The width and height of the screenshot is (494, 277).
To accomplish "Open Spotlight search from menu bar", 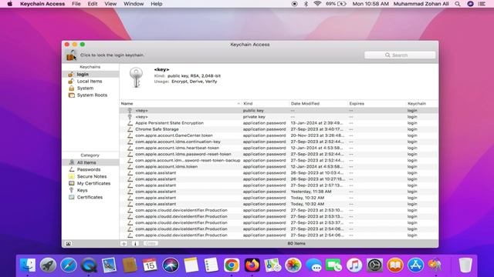I will click(x=458, y=4).
